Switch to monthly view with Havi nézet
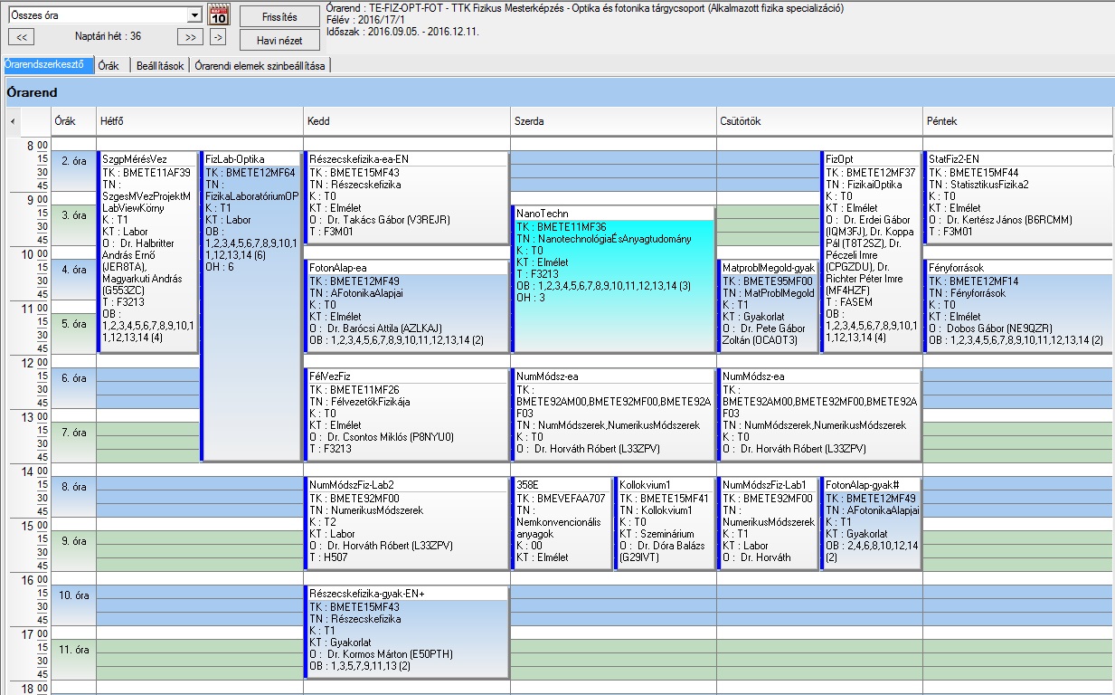This screenshot has width=1115, height=695. coord(279,40)
